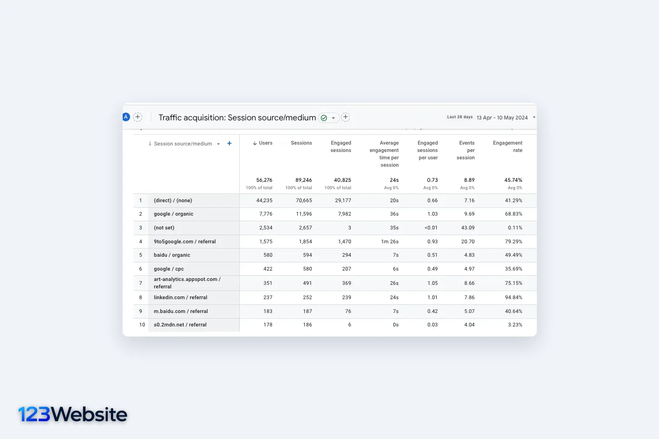Open the date range dropdown arrow
This screenshot has height=439, width=659.
(x=534, y=117)
